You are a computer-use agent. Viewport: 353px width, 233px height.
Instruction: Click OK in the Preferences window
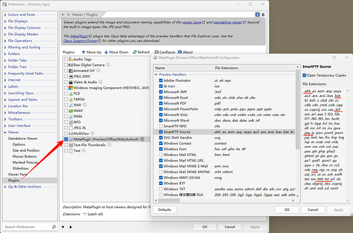(x=205, y=227)
